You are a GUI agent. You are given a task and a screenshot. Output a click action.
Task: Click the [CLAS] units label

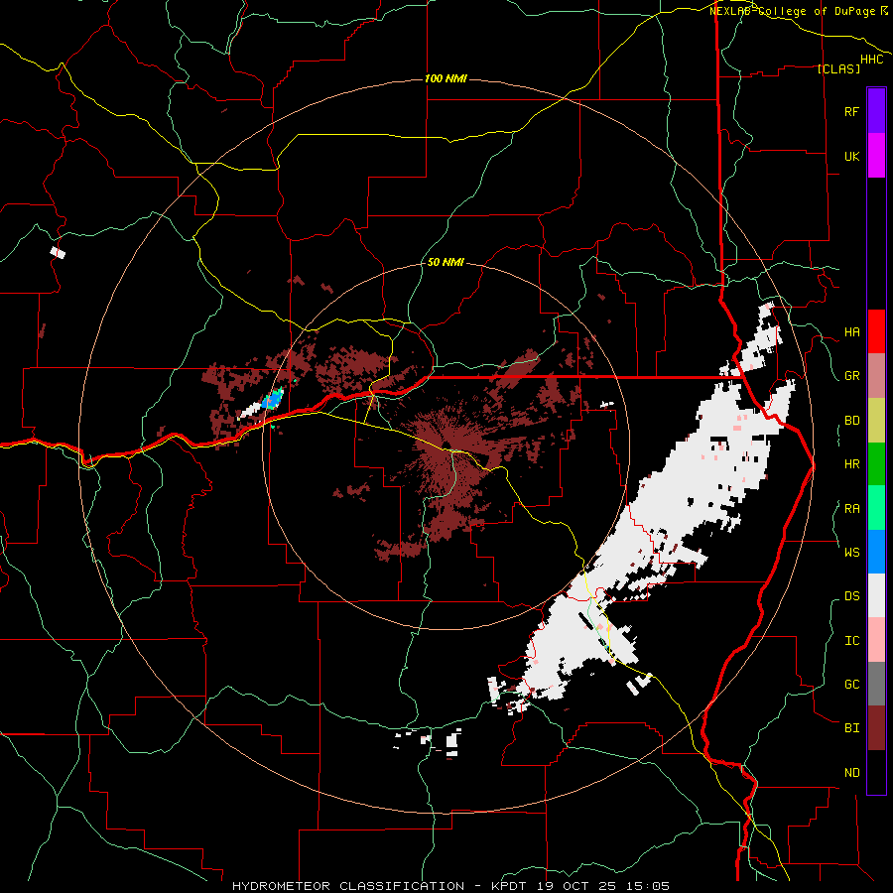pos(838,68)
